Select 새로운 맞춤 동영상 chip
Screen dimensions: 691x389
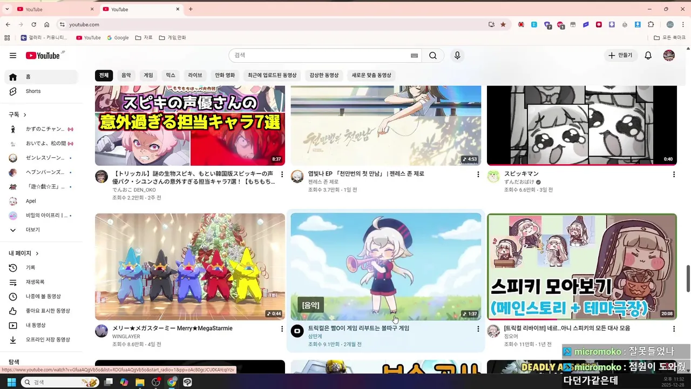(371, 76)
